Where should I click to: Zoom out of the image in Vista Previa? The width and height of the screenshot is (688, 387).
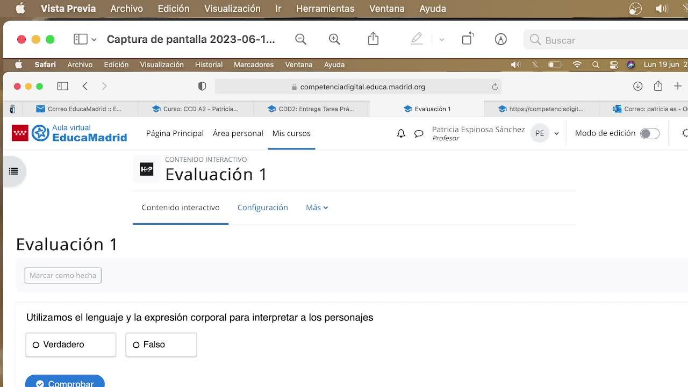[301, 39]
